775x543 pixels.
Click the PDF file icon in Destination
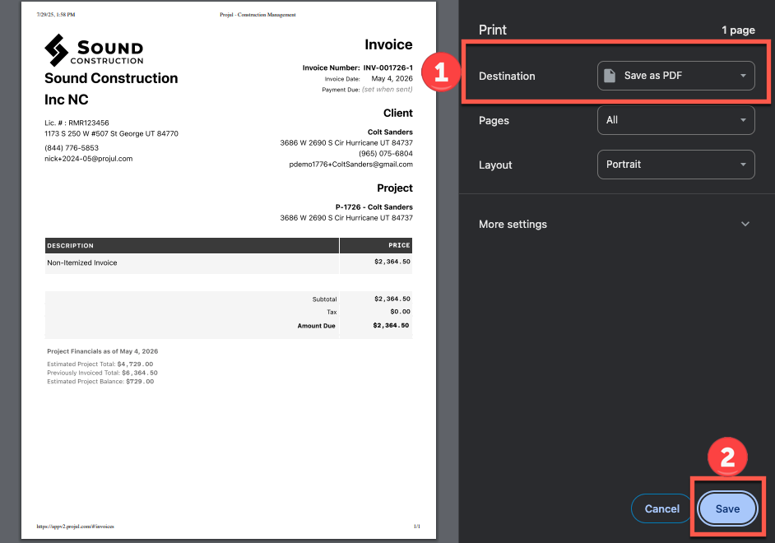[x=610, y=76]
